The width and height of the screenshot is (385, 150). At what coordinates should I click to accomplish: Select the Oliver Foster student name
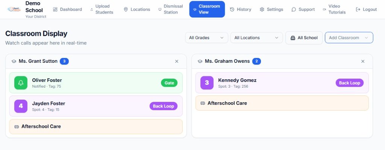pos(47,80)
